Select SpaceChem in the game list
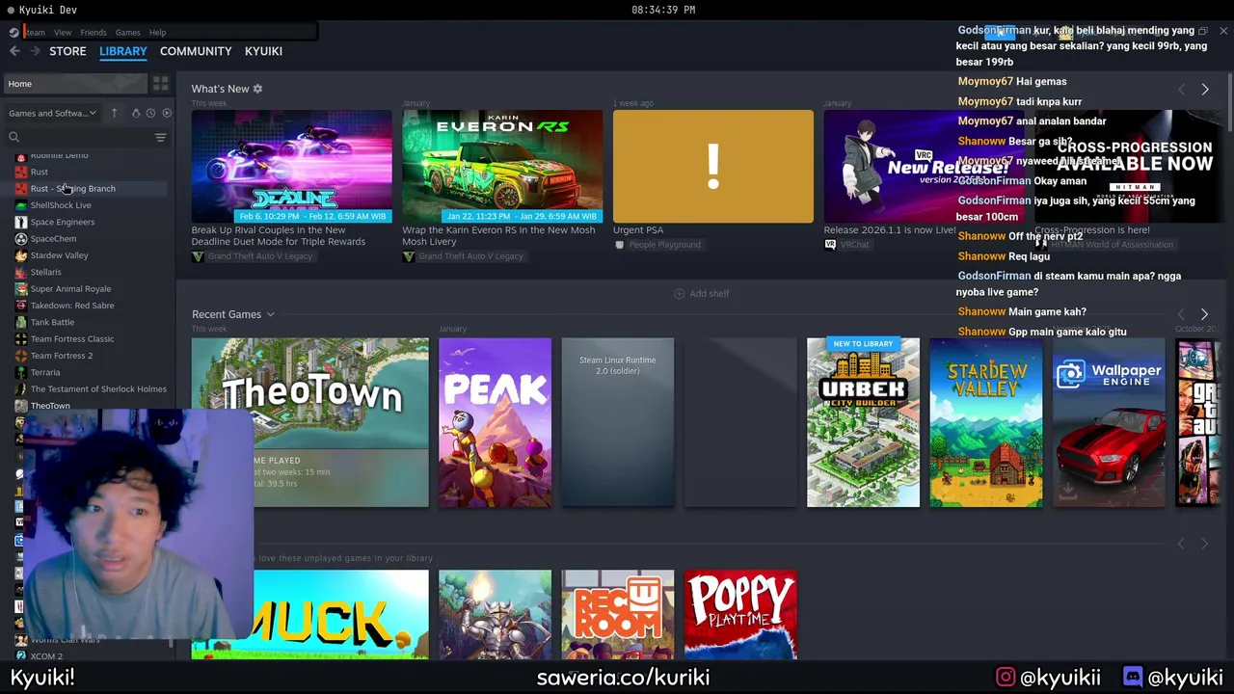This screenshot has width=1234, height=694. pos(53,239)
